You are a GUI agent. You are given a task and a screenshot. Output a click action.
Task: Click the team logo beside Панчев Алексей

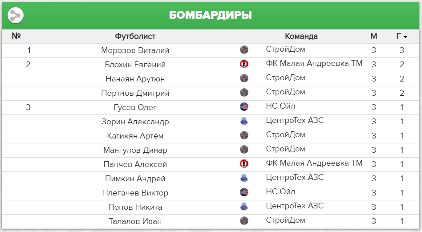244,164
